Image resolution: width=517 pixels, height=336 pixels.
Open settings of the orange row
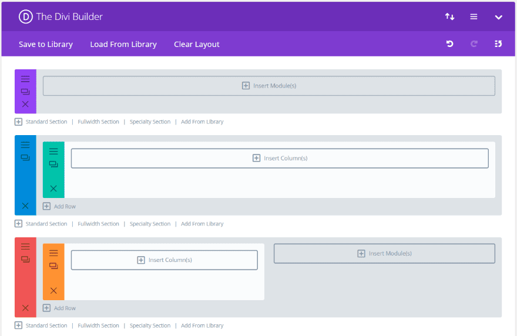tap(53, 253)
